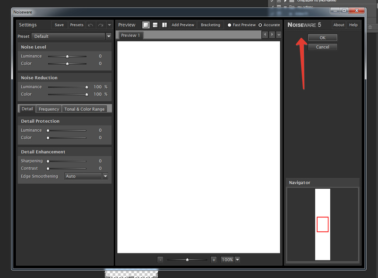Select single preview layout icon
This screenshot has height=278, width=378.
[146, 25]
